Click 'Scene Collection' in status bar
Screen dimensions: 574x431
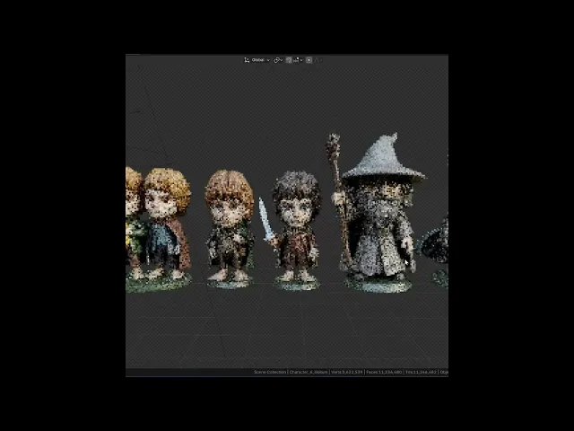pos(270,372)
